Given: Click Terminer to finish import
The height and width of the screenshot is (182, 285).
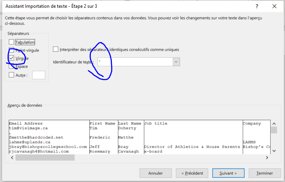Looking at the screenshot, I should [264, 173].
